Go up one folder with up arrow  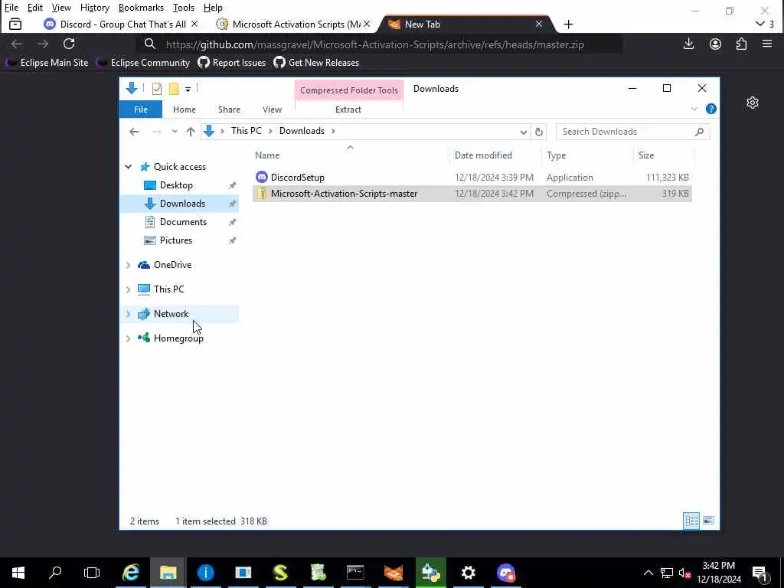click(191, 132)
